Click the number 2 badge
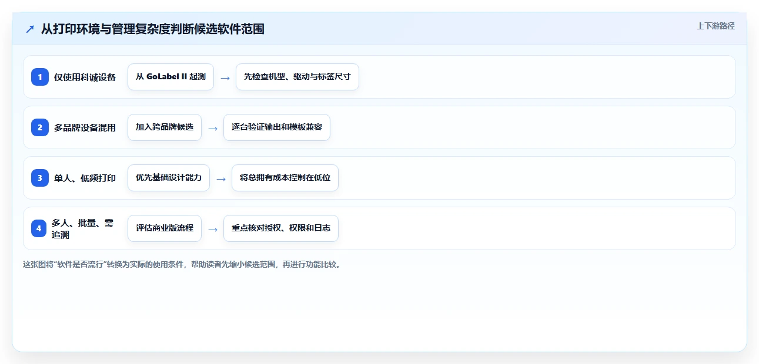This screenshot has height=364, width=759. coord(40,127)
